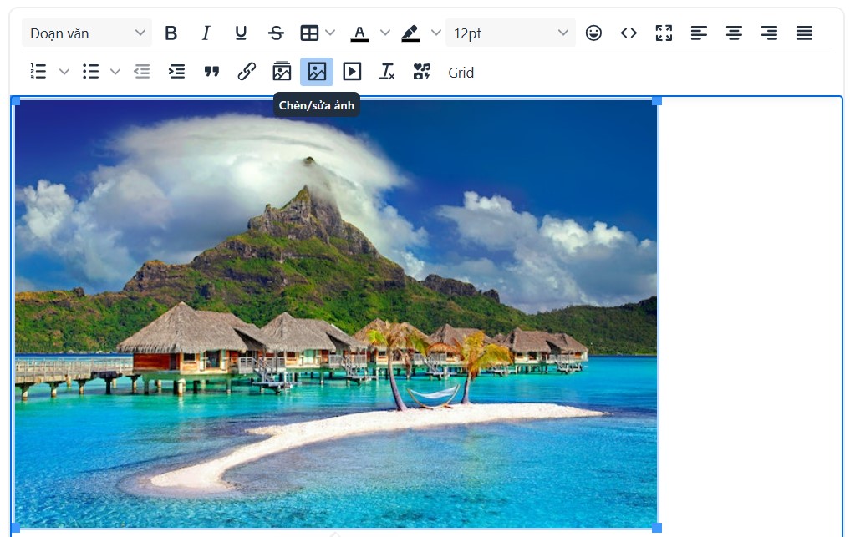The height and width of the screenshot is (537, 850).
Task: Toggle strikethrough formatting
Action: 276,33
